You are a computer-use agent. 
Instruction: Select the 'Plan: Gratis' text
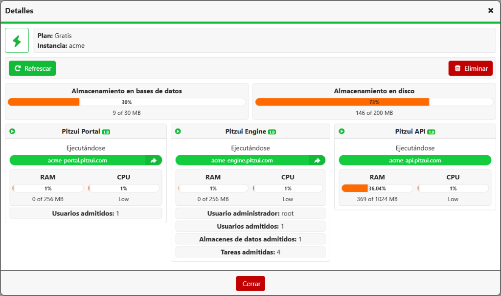point(55,36)
